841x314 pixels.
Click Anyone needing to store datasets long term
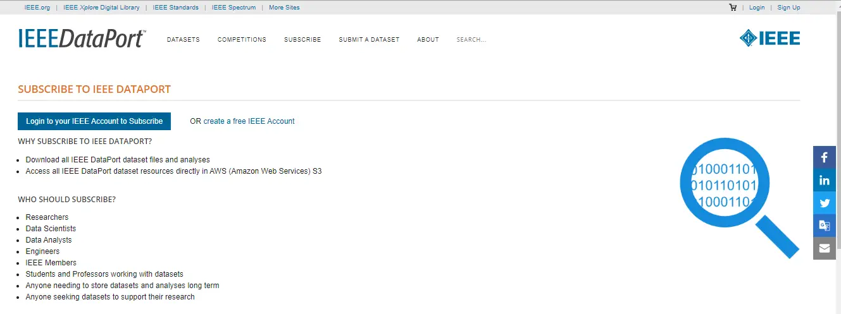point(122,286)
